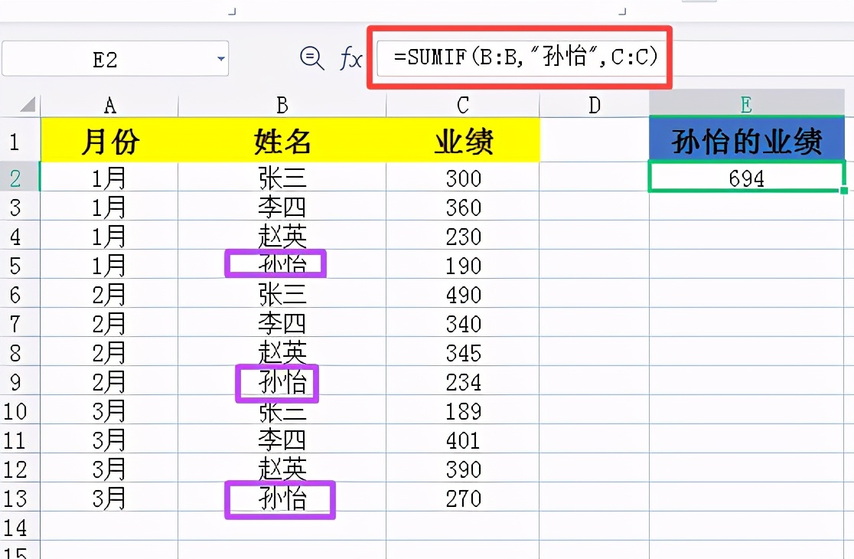Click the fx Insert Function icon
This screenshot has height=559, width=854.
point(349,58)
